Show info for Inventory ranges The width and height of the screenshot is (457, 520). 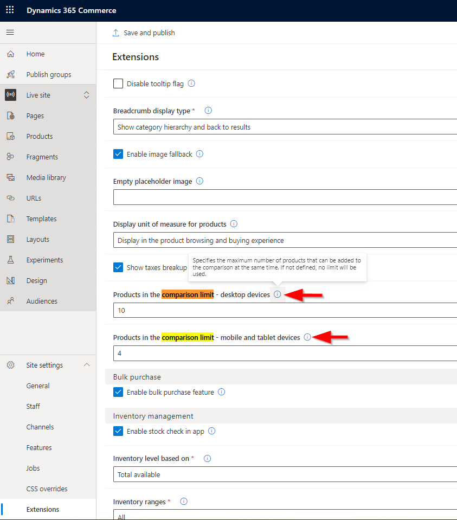184,502
